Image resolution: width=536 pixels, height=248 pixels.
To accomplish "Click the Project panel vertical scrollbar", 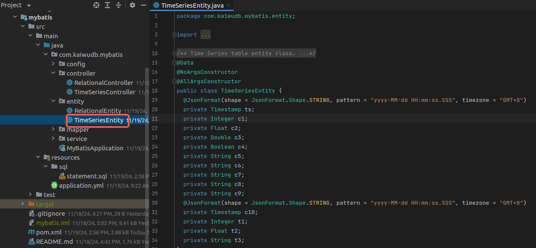I will click(x=147, y=127).
